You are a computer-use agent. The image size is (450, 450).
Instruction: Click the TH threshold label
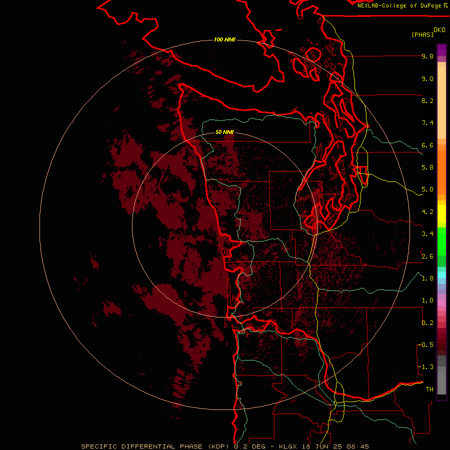[x=429, y=389]
